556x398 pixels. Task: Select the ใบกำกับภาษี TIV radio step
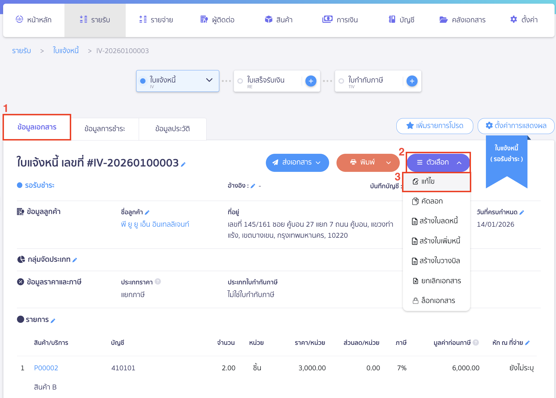tap(341, 81)
